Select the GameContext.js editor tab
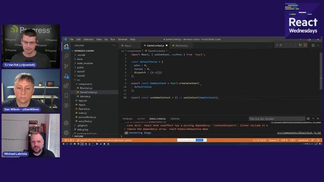 [155, 45]
